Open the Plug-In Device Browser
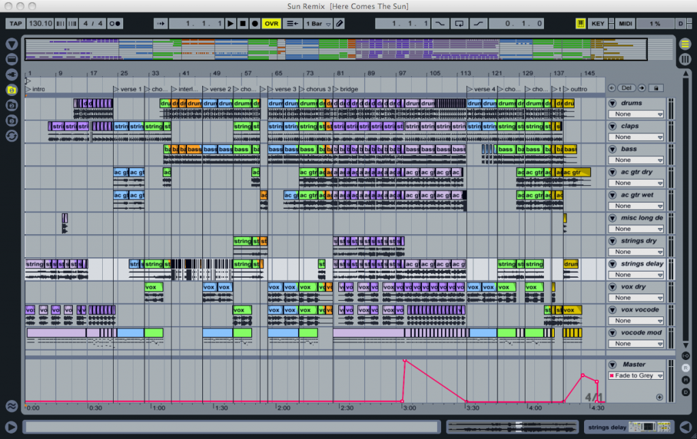Screen dimensions: 697x439 click(12, 74)
